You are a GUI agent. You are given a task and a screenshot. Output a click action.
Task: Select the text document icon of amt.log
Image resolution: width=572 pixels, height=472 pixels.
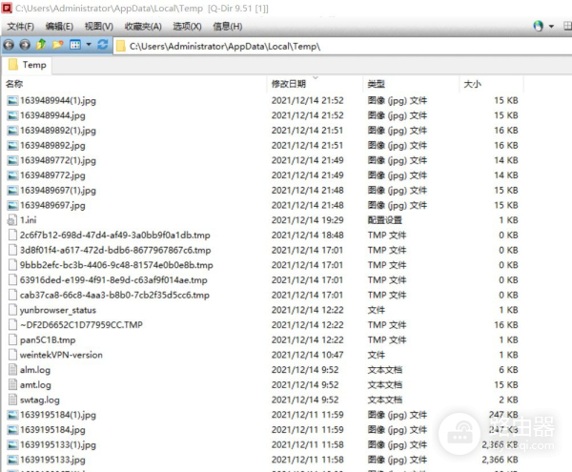click(x=12, y=384)
